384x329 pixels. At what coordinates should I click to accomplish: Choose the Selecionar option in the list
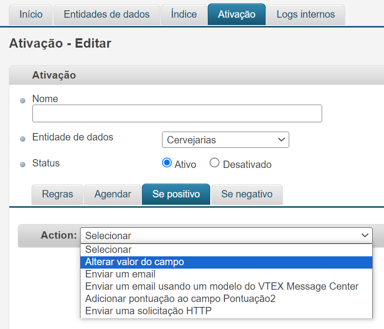108,249
